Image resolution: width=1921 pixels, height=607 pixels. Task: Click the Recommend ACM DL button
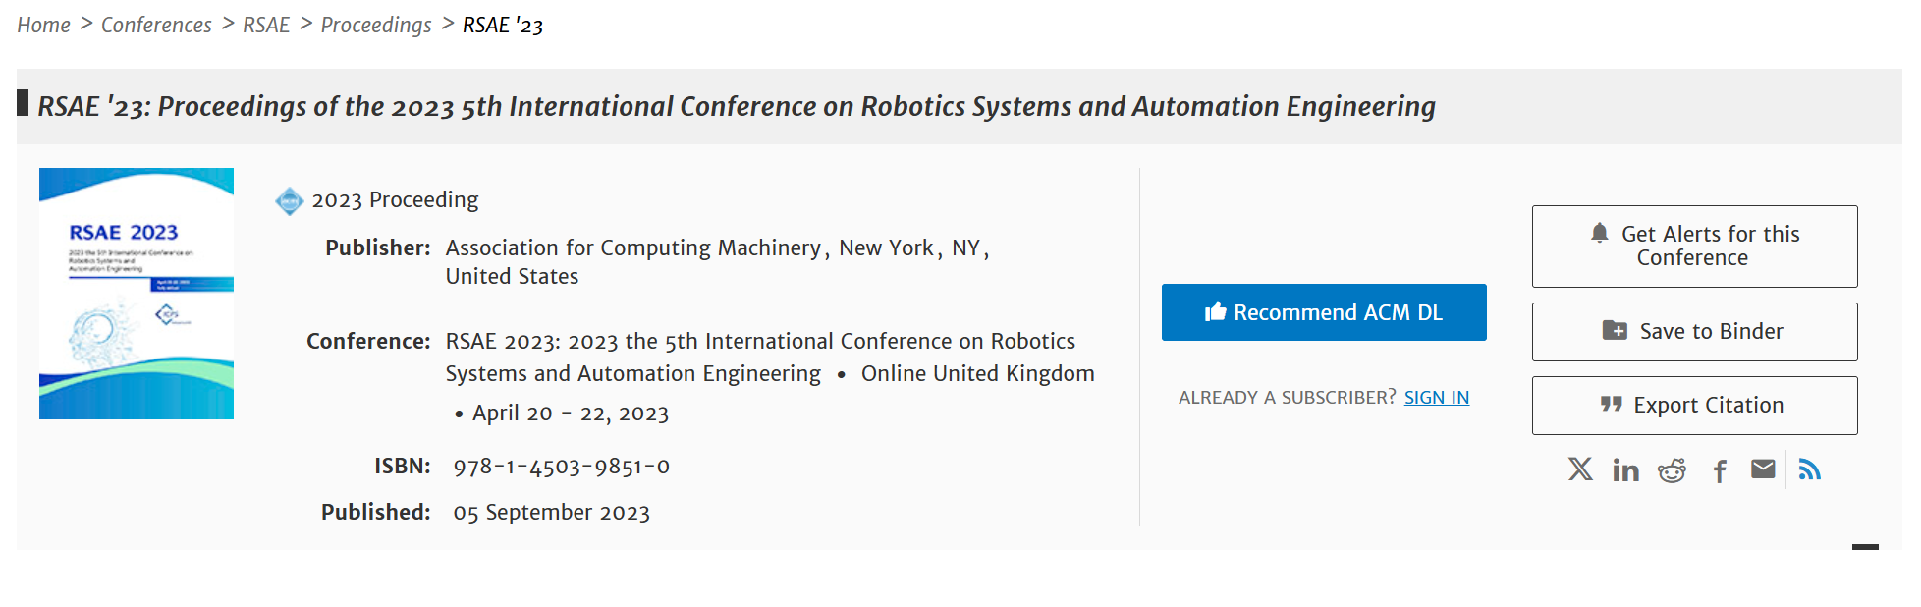tap(1323, 312)
